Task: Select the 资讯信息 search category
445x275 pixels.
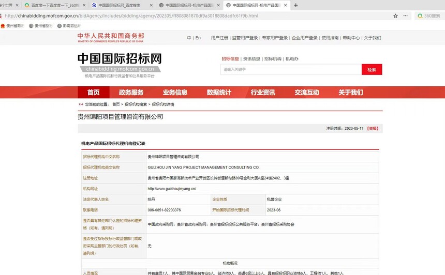Action: [x=251, y=59]
